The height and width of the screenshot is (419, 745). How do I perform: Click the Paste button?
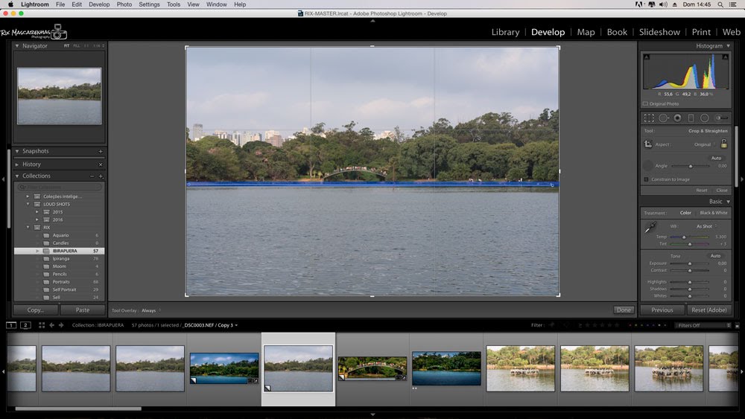(83, 310)
